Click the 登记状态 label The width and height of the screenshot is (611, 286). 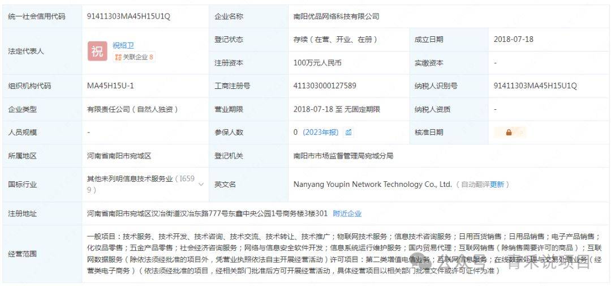coord(229,40)
